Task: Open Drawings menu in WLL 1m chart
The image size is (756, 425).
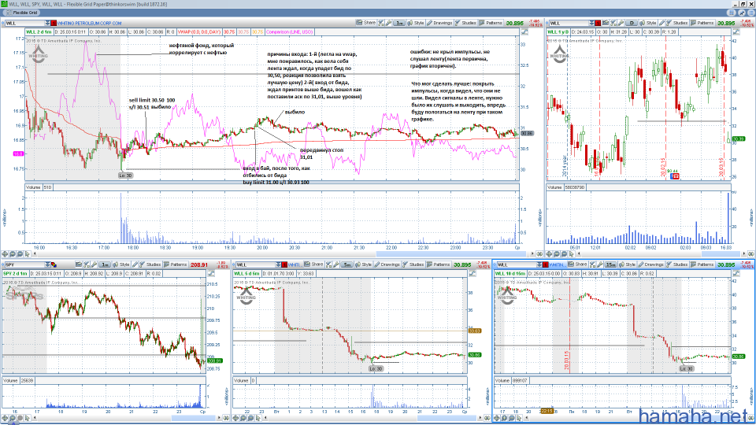Action: [x=439, y=23]
